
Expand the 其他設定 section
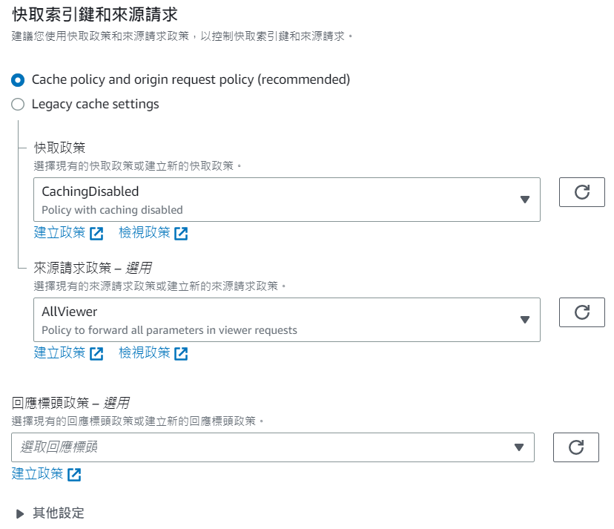(20, 513)
